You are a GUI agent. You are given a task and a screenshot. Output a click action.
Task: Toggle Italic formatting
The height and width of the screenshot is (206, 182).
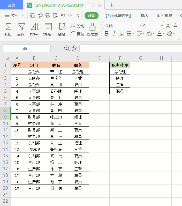pyautogui.click(x=114, y=33)
